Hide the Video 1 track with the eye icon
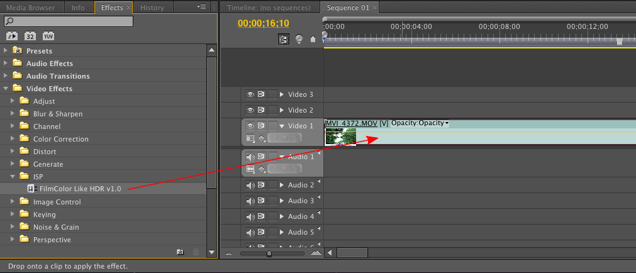The width and height of the screenshot is (636, 273). click(250, 126)
